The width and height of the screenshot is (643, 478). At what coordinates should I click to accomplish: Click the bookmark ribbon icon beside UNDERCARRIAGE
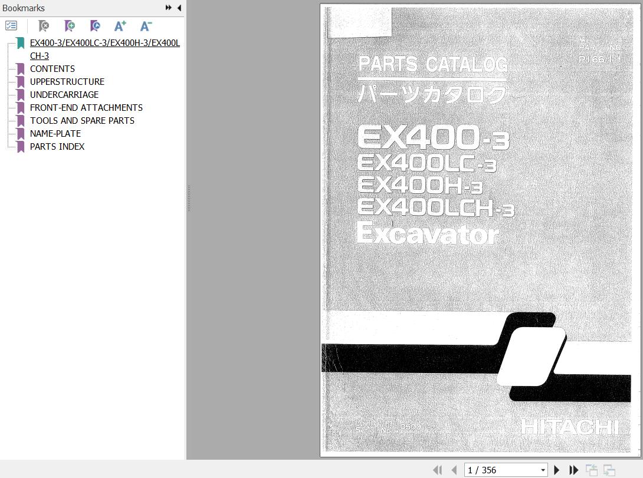(21, 95)
